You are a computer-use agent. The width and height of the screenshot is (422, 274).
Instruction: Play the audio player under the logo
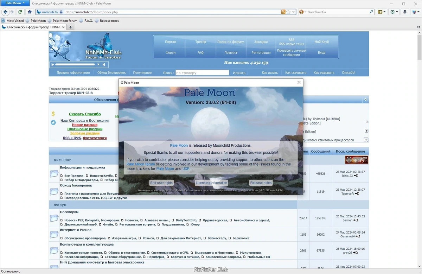coord(53,65)
